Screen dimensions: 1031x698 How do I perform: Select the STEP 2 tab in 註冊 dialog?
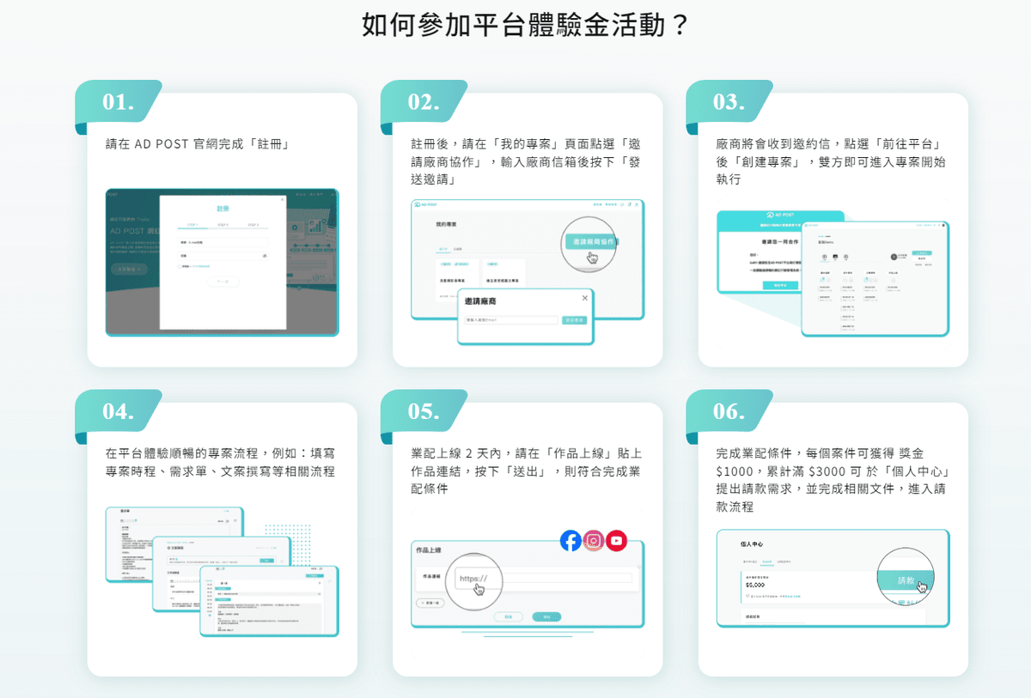pyautogui.click(x=223, y=225)
